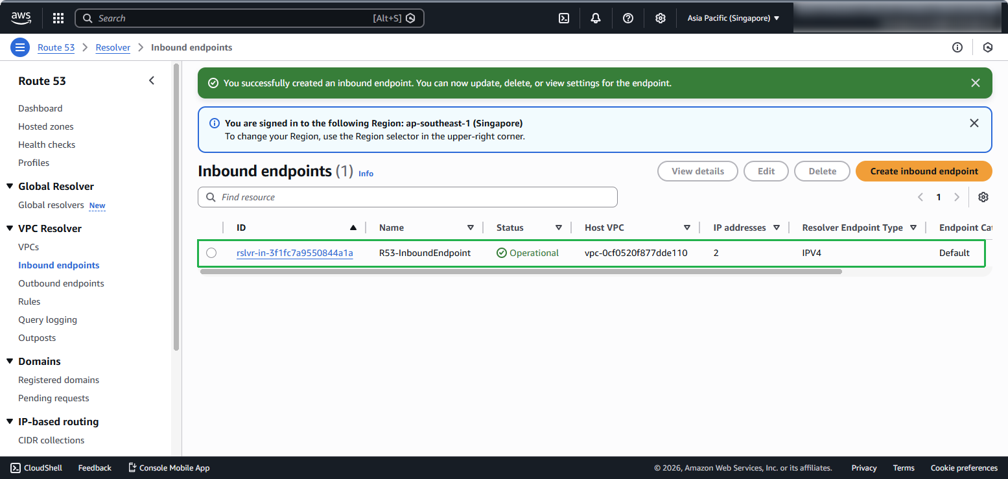Click the Operational status cell
Screen dimensions: 1008x479
(x=528, y=253)
